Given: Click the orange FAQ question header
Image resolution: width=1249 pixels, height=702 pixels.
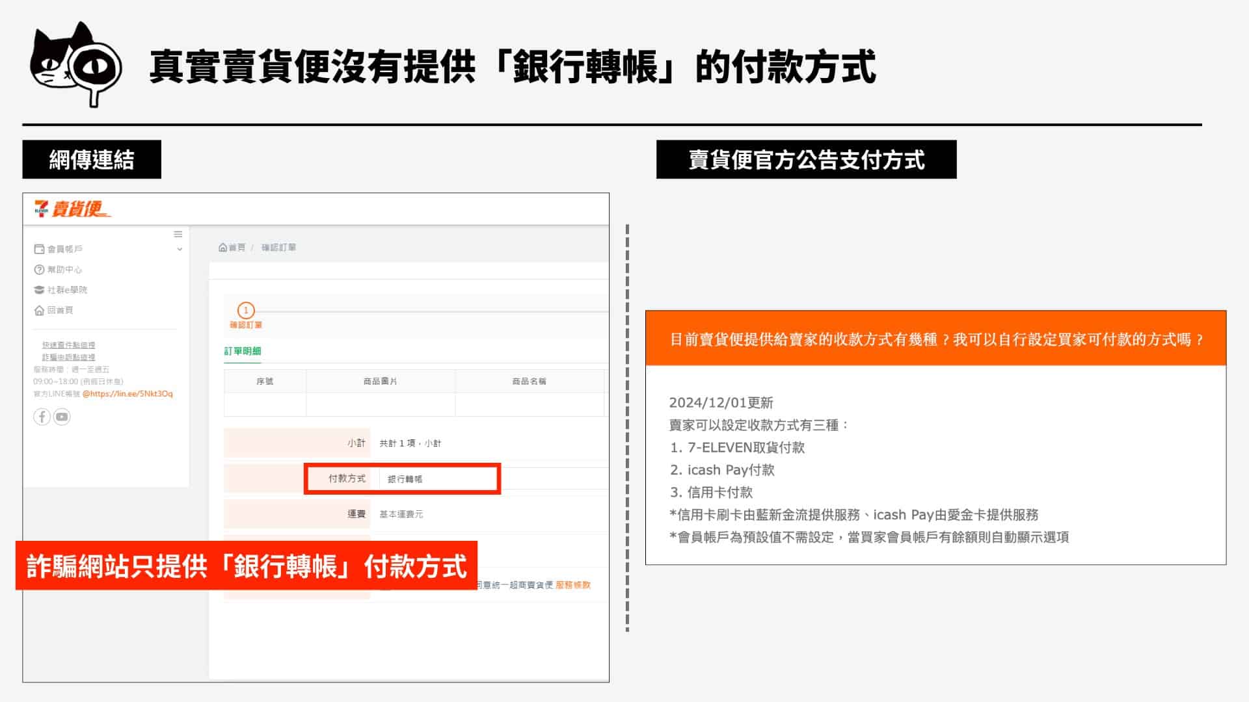Looking at the screenshot, I should pyautogui.click(x=935, y=338).
